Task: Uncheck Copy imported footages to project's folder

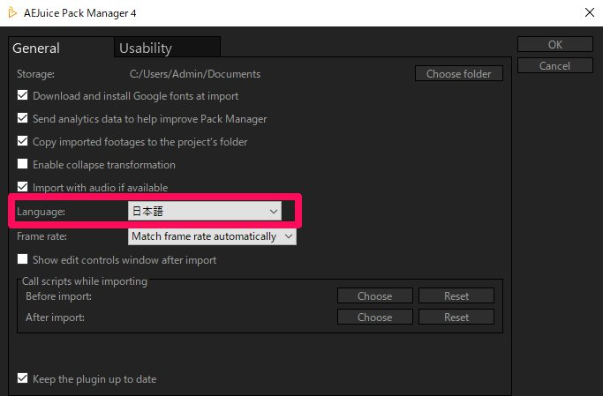Action: tap(23, 142)
